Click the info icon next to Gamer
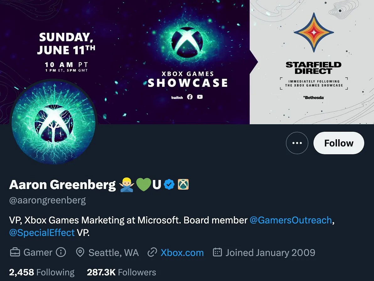374x281 pixels. pyautogui.click(x=61, y=252)
